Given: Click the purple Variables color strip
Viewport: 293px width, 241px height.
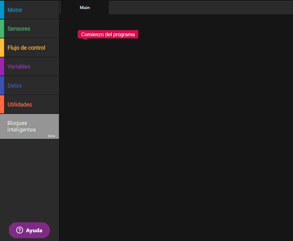Looking at the screenshot, I should (x=2, y=66).
